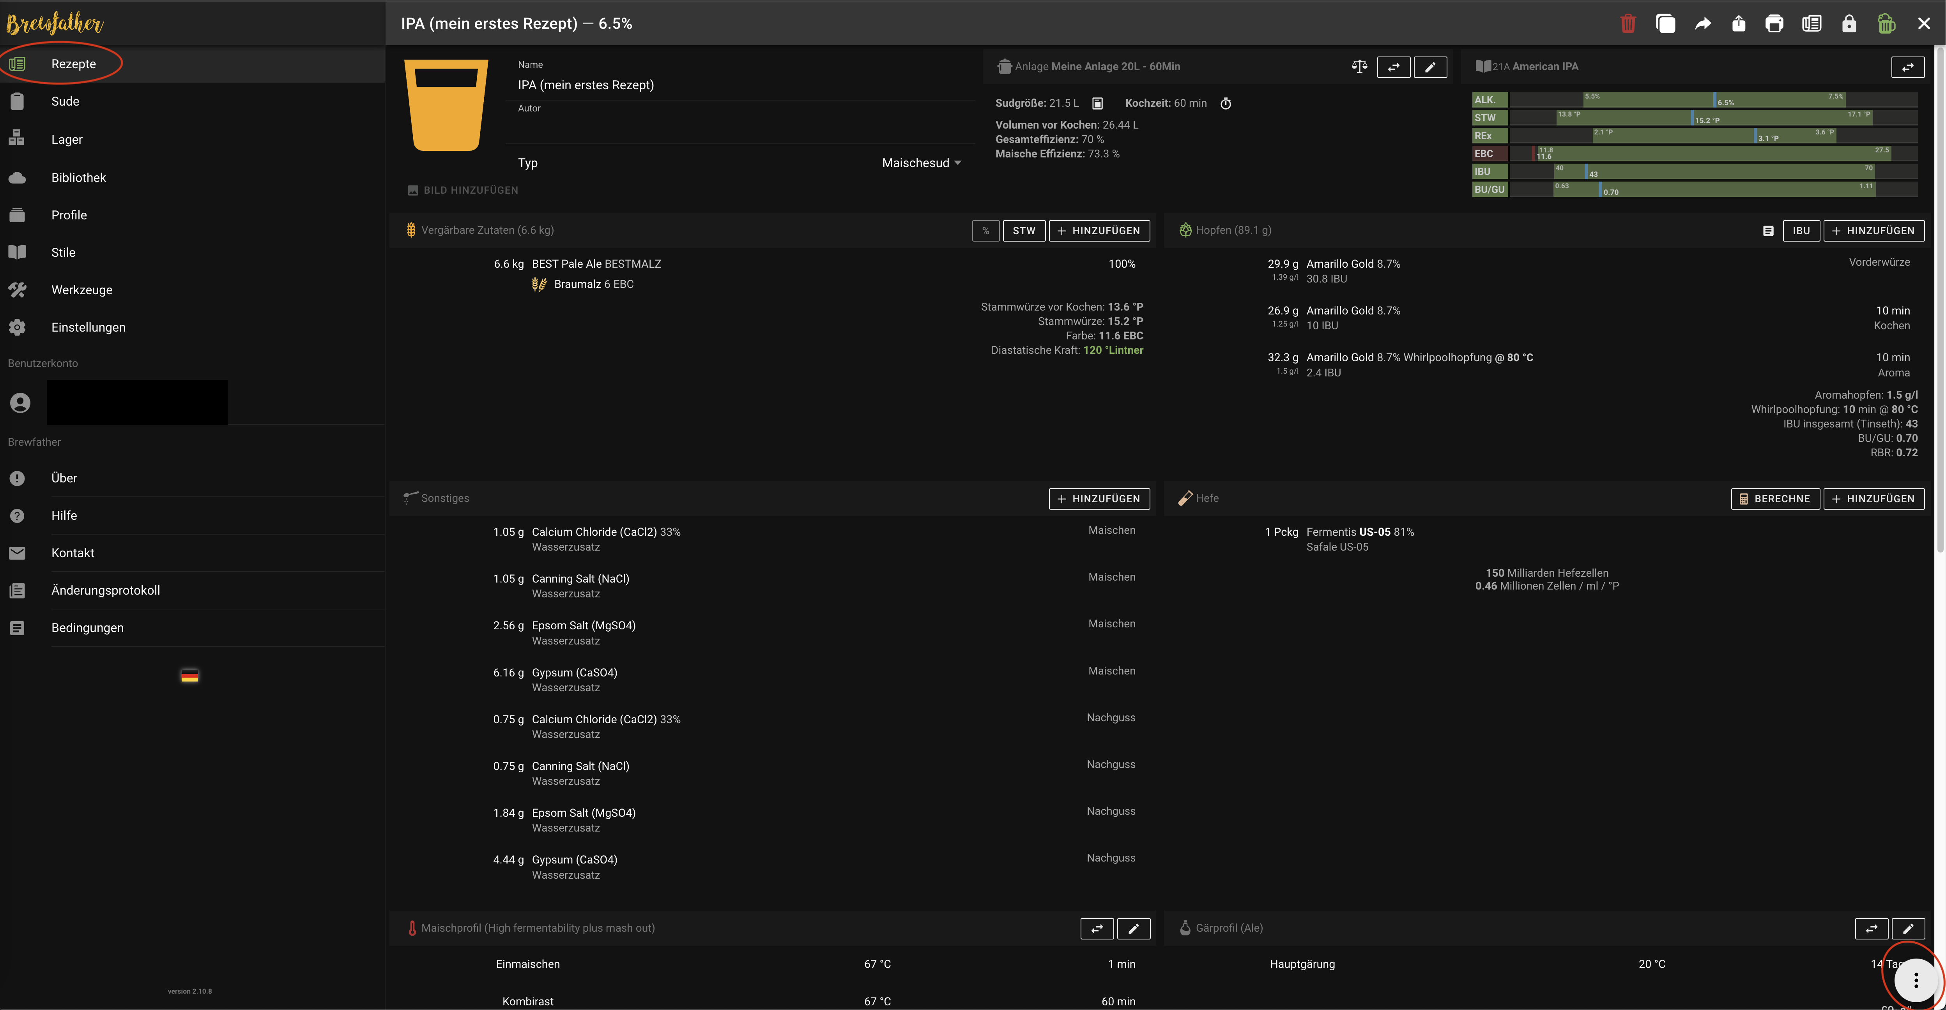1946x1010 pixels.
Task: Click the padlock lock recipe icon
Action: (1849, 24)
